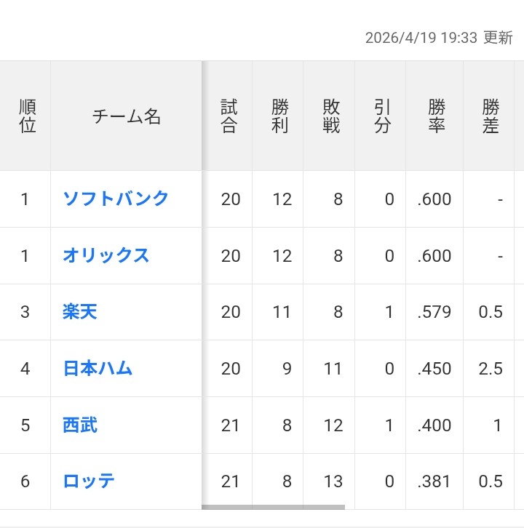Click the チーム名 column header

click(x=127, y=116)
